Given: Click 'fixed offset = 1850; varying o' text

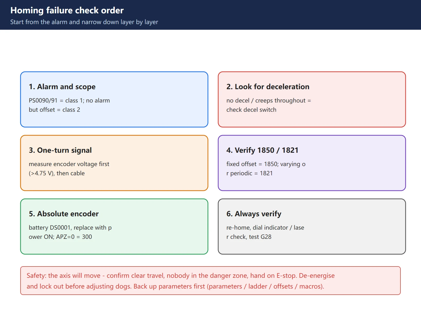Looking at the screenshot, I should coord(266,164).
